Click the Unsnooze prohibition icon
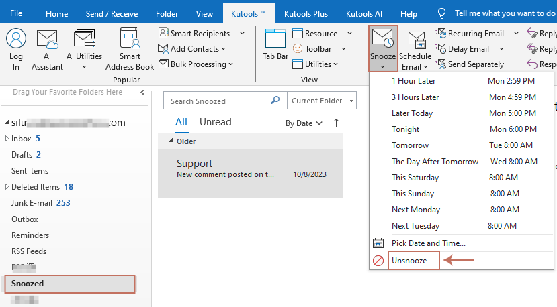 coord(378,261)
